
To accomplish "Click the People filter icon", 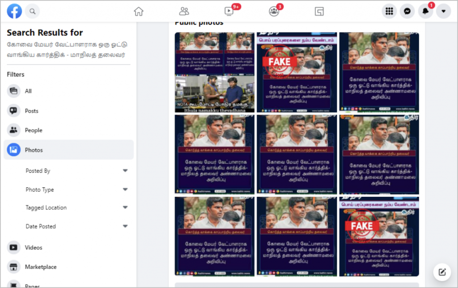I will pos(14,130).
